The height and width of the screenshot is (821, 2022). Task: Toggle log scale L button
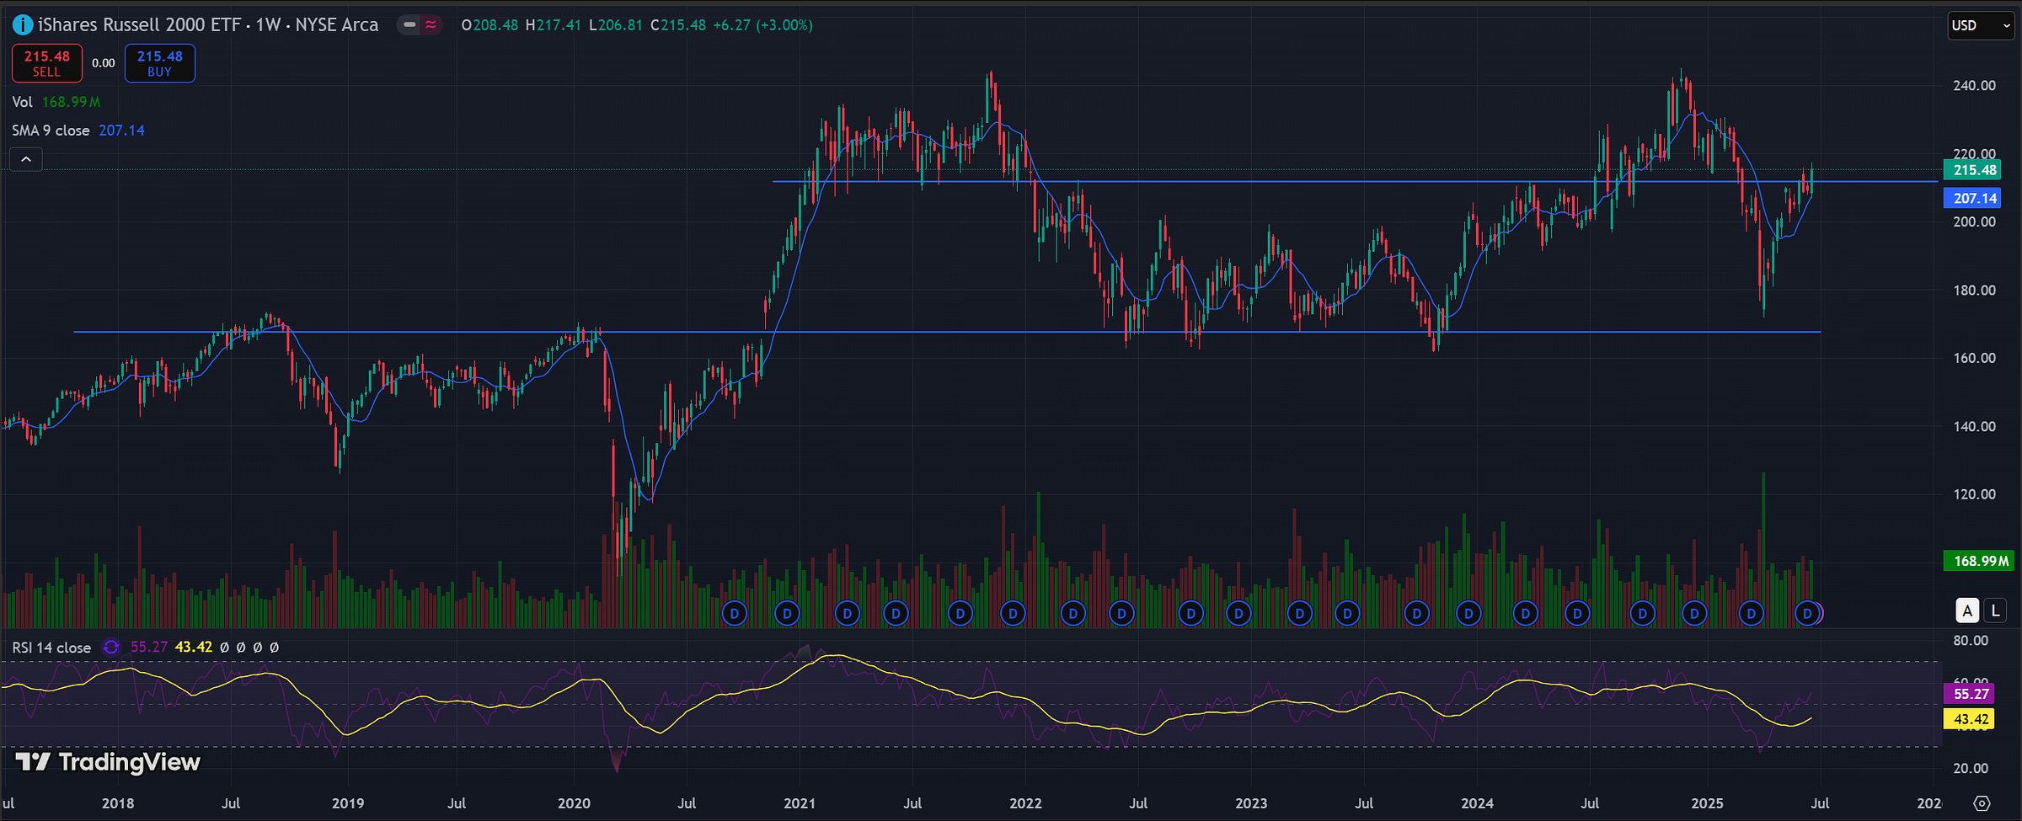(1994, 610)
